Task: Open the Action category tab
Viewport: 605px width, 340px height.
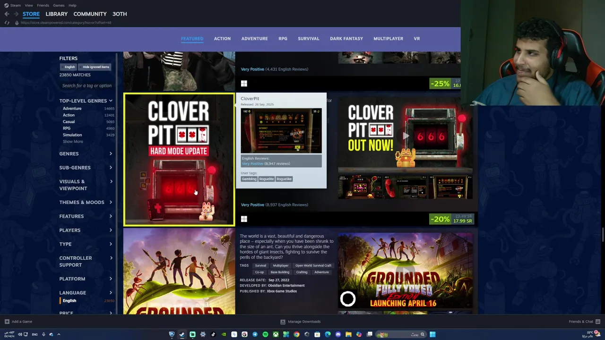Action: click(222, 38)
